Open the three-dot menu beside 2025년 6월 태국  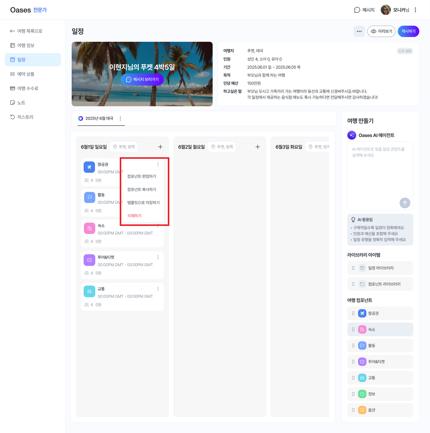(x=120, y=118)
